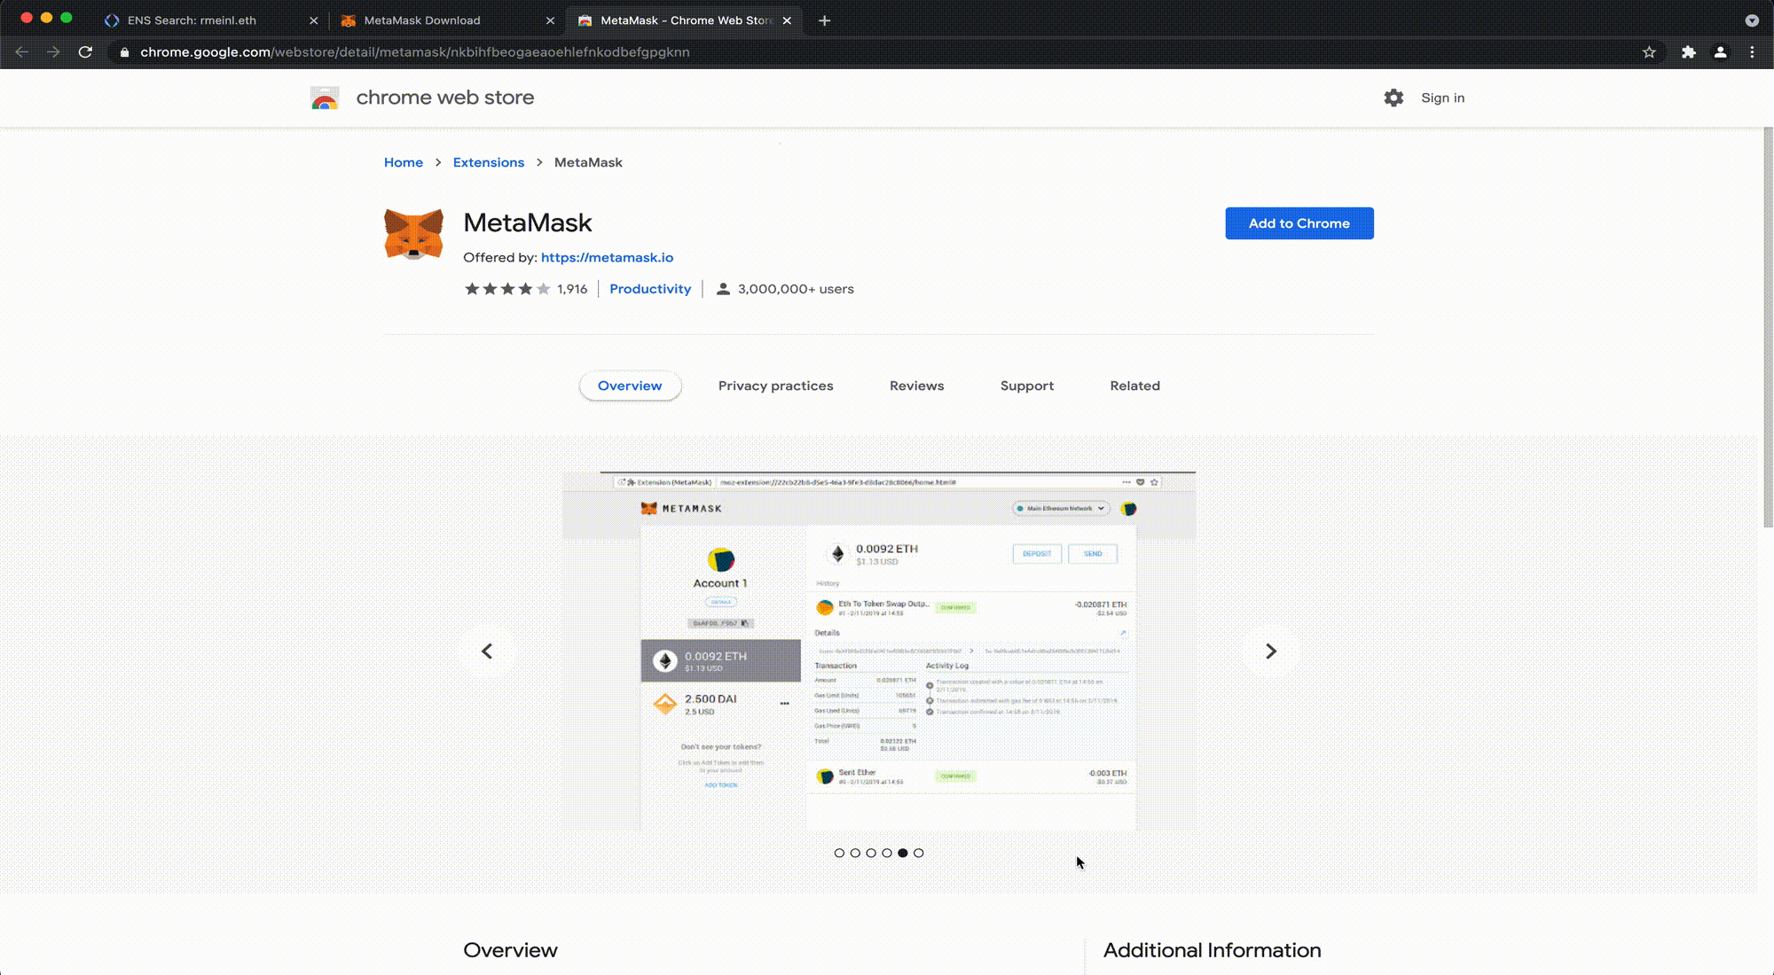Viewport: 1774px width, 975px height.
Task: Click the address bar URL
Action: (415, 52)
